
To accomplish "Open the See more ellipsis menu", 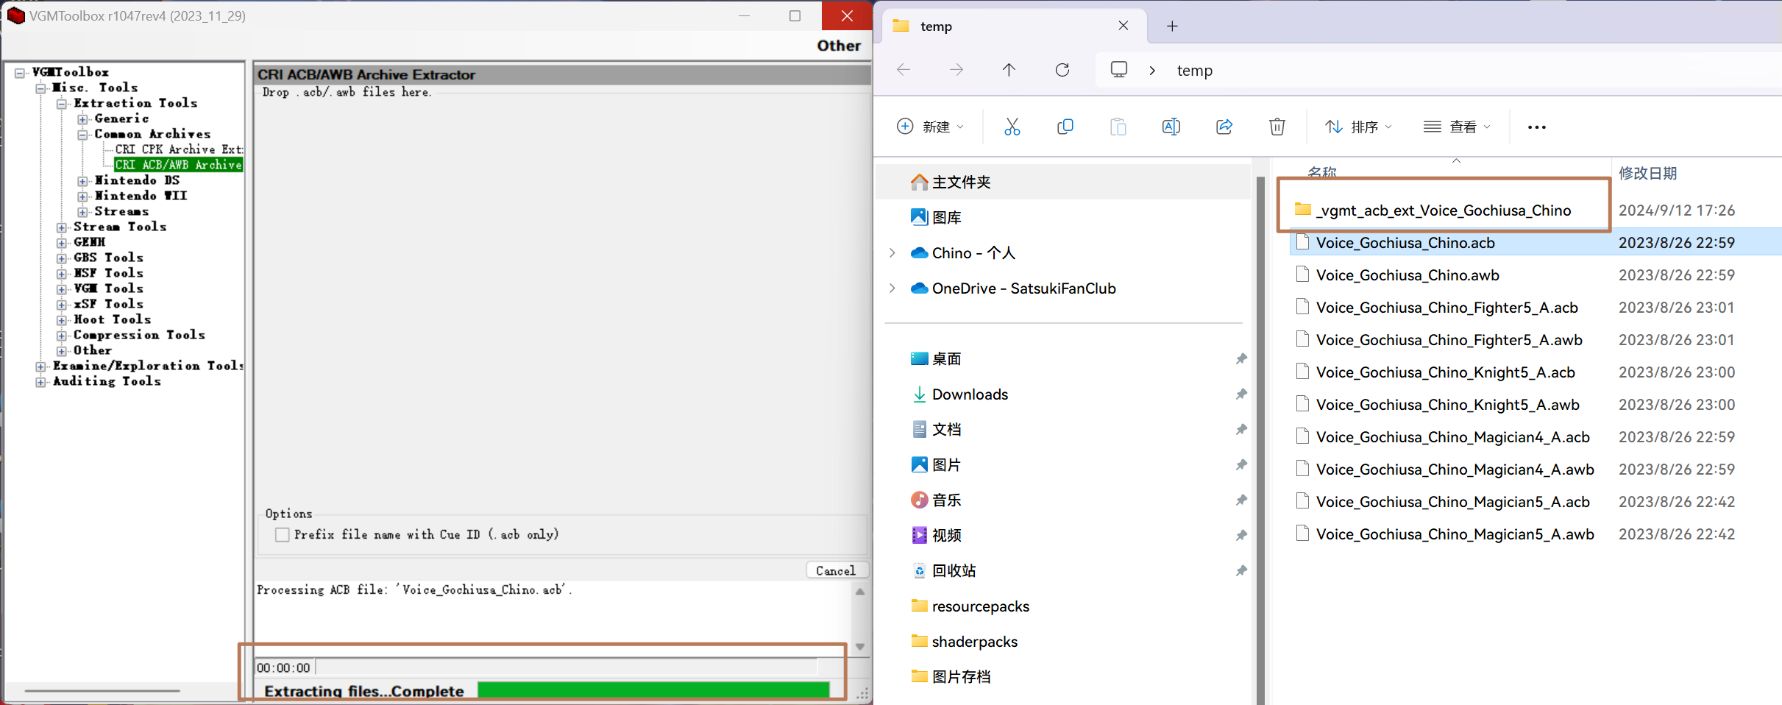I will (x=1536, y=127).
